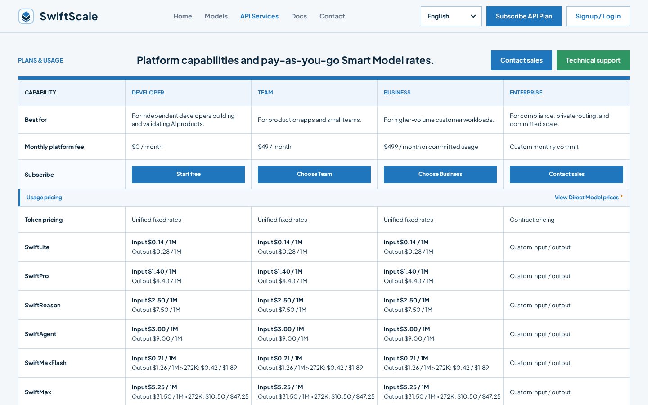This screenshot has width=648, height=405.
Task: Click the SwiftLite row label
Action: tap(37, 247)
